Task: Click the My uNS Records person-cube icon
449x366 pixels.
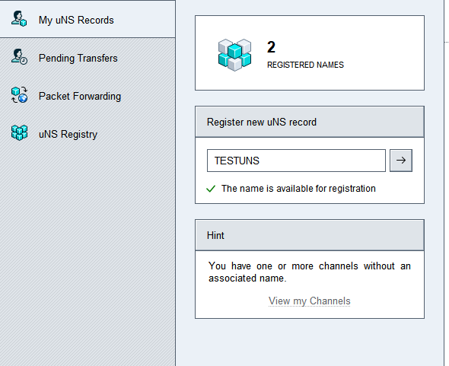Action: (x=19, y=18)
